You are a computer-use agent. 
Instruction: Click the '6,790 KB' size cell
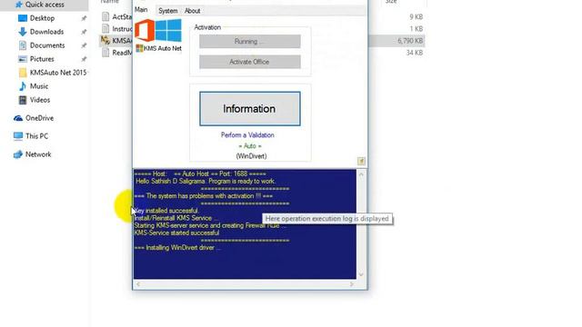410,41
